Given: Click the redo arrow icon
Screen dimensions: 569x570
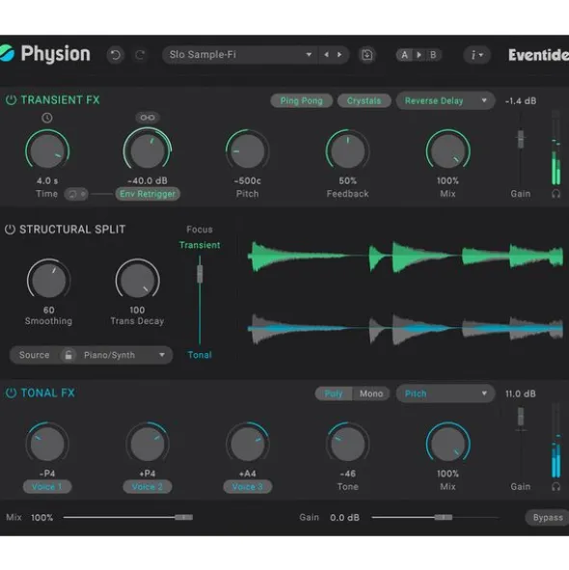Looking at the screenshot, I should 140,55.
